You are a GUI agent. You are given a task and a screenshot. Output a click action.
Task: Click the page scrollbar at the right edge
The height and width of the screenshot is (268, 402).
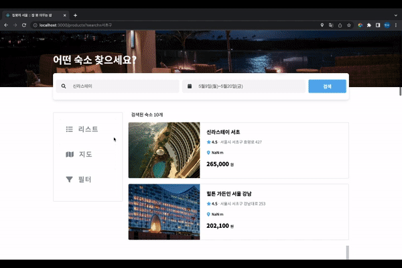(x=400, y=92)
